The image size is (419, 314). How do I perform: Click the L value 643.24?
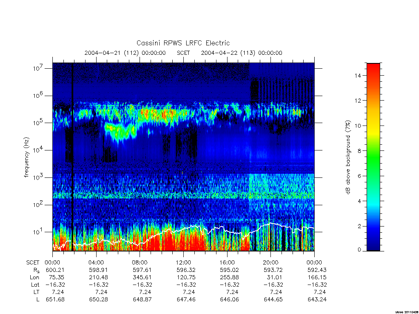tap(317, 300)
